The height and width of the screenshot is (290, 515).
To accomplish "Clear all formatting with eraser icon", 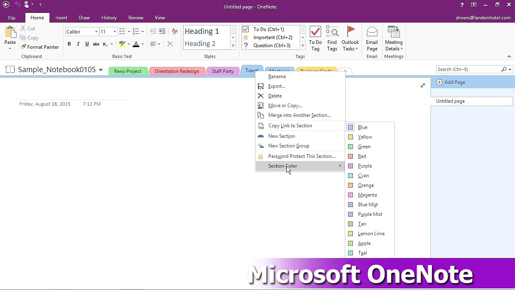I will 175,31.
